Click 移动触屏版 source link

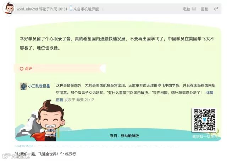[130, 136]
